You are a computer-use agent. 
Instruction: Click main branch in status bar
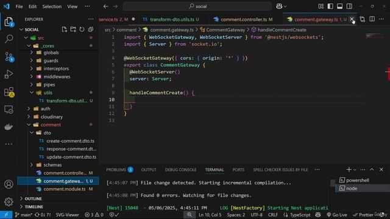[x=23, y=215]
